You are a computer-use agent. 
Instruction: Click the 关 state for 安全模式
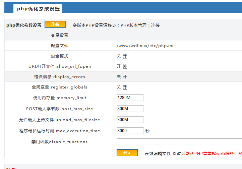tap(119, 56)
